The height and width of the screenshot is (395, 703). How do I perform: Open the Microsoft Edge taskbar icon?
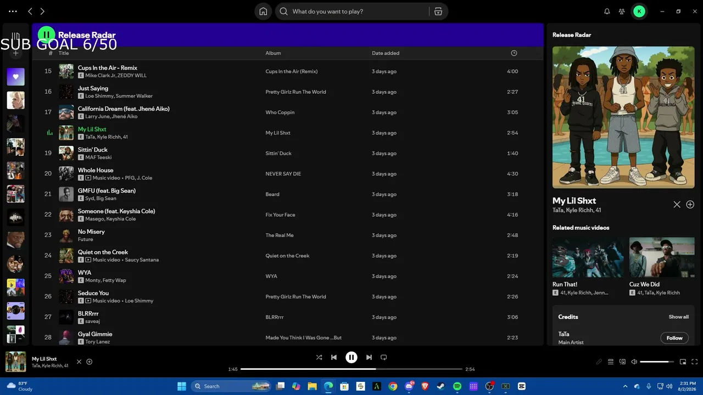point(328,386)
